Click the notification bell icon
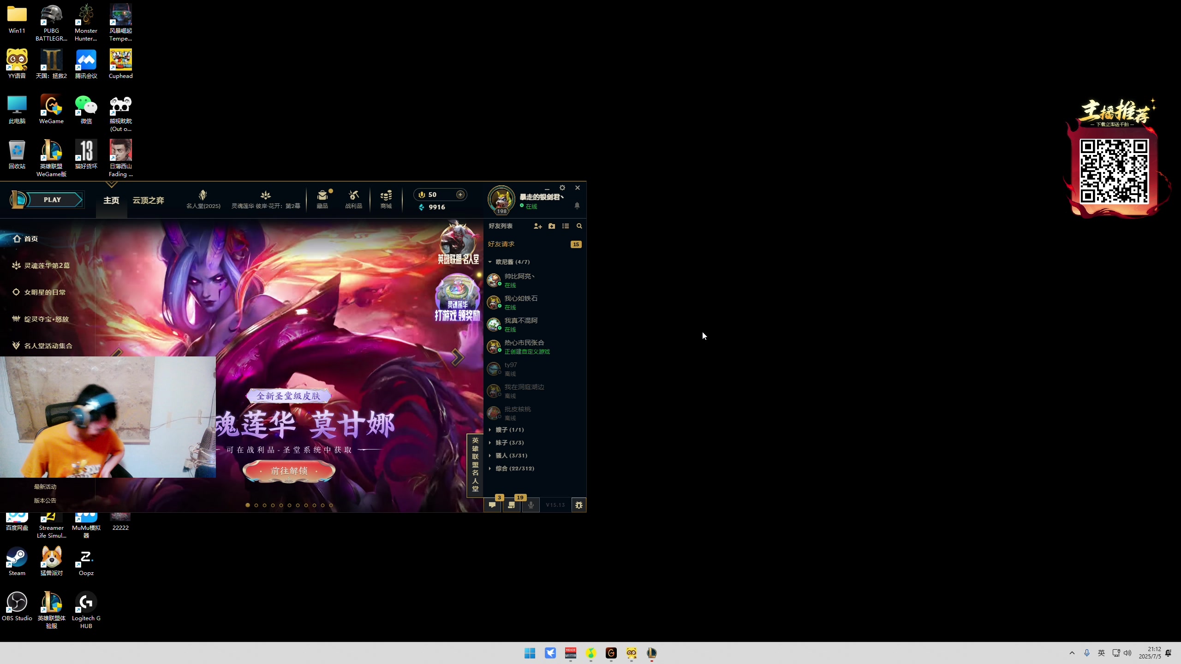The width and height of the screenshot is (1181, 664). click(577, 206)
